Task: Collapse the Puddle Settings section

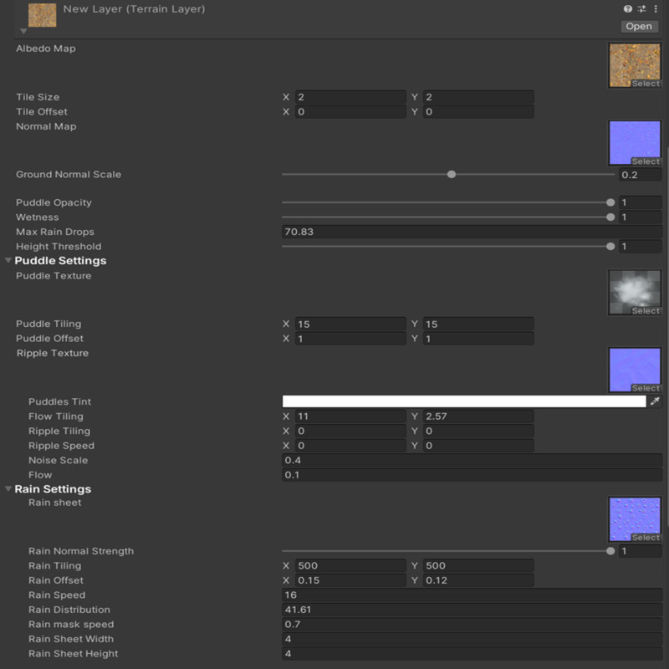Action: [x=8, y=260]
